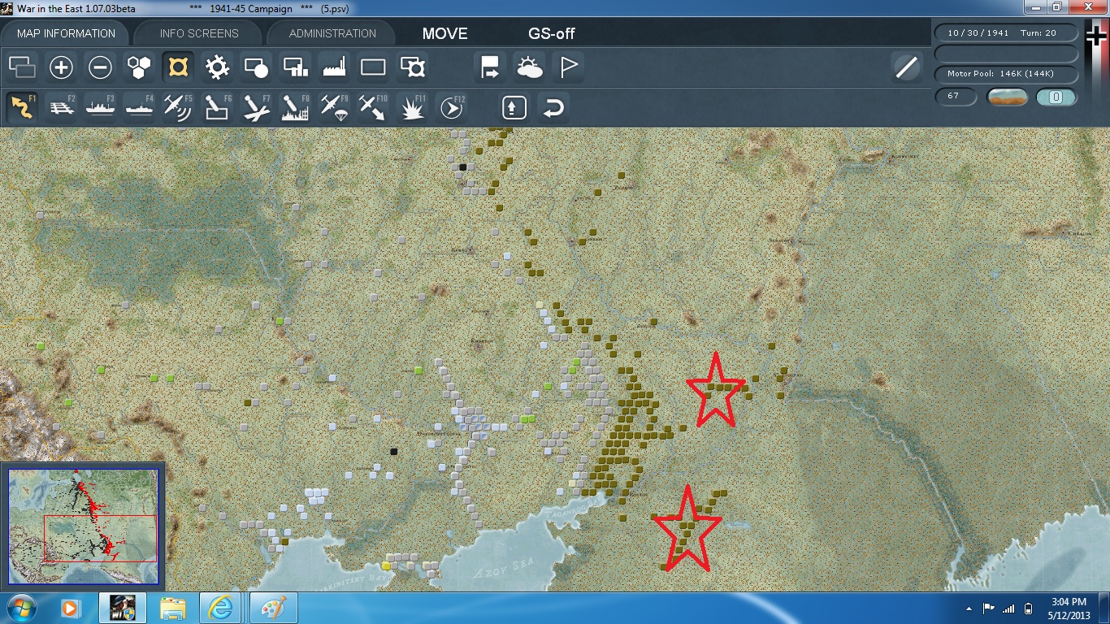Click the system tray clock
This screenshot has width=1110, height=624.
tap(1069, 608)
